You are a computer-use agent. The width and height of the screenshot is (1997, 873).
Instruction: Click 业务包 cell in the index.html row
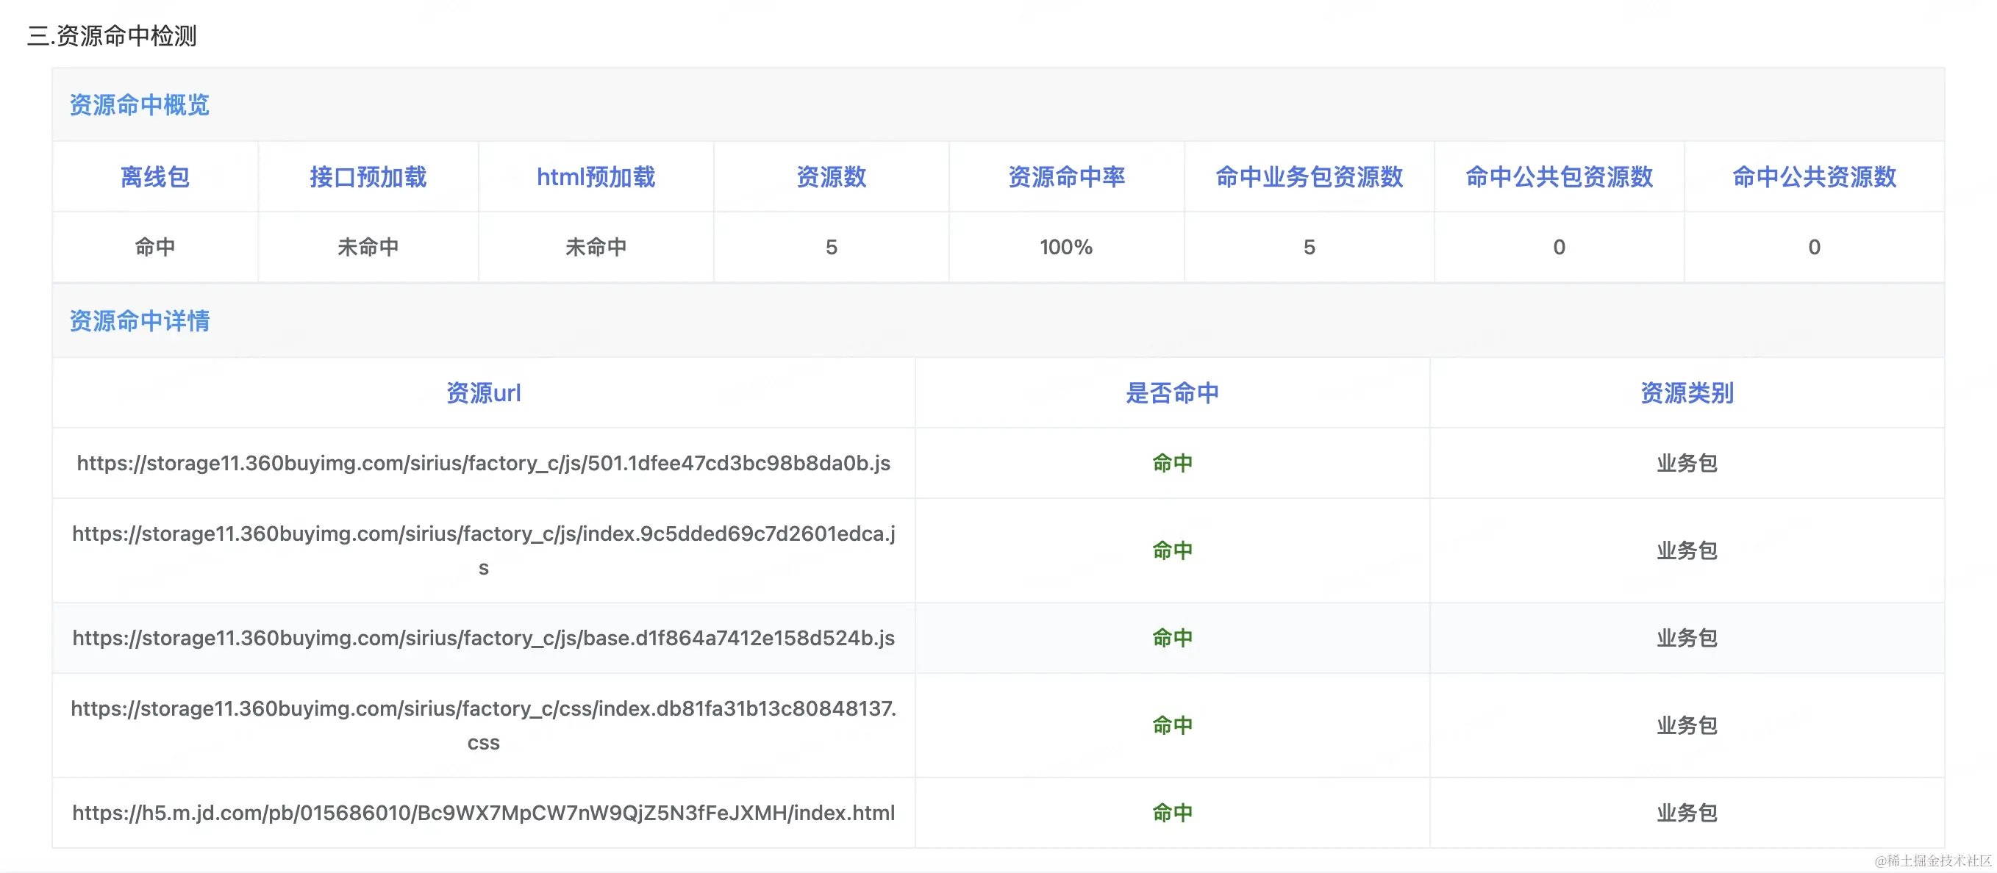coord(1686,813)
